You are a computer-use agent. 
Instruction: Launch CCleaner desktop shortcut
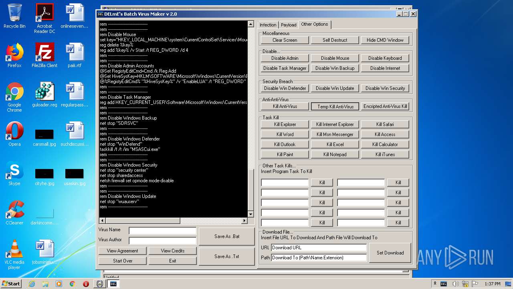(x=14, y=213)
